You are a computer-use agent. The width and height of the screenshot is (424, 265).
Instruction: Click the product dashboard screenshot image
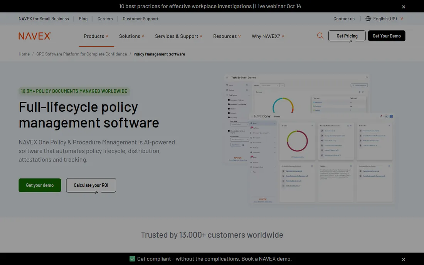pos(310,139)
